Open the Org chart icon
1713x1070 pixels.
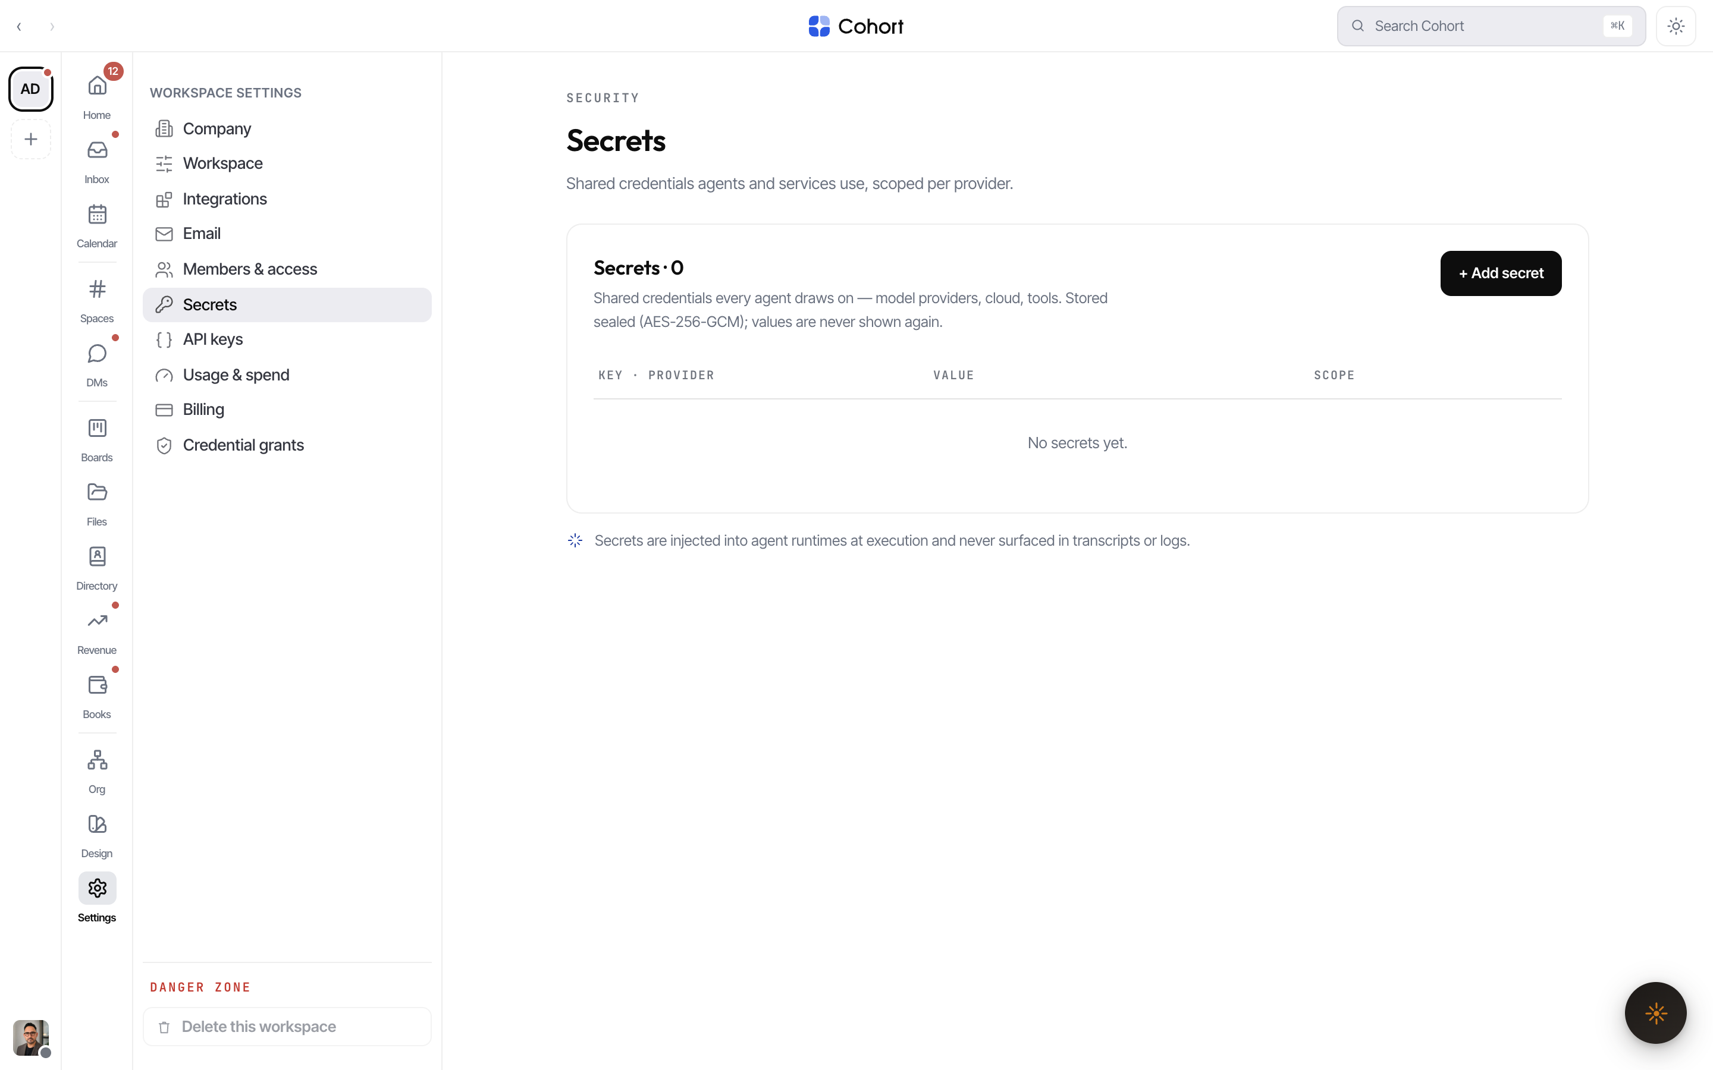97,760
